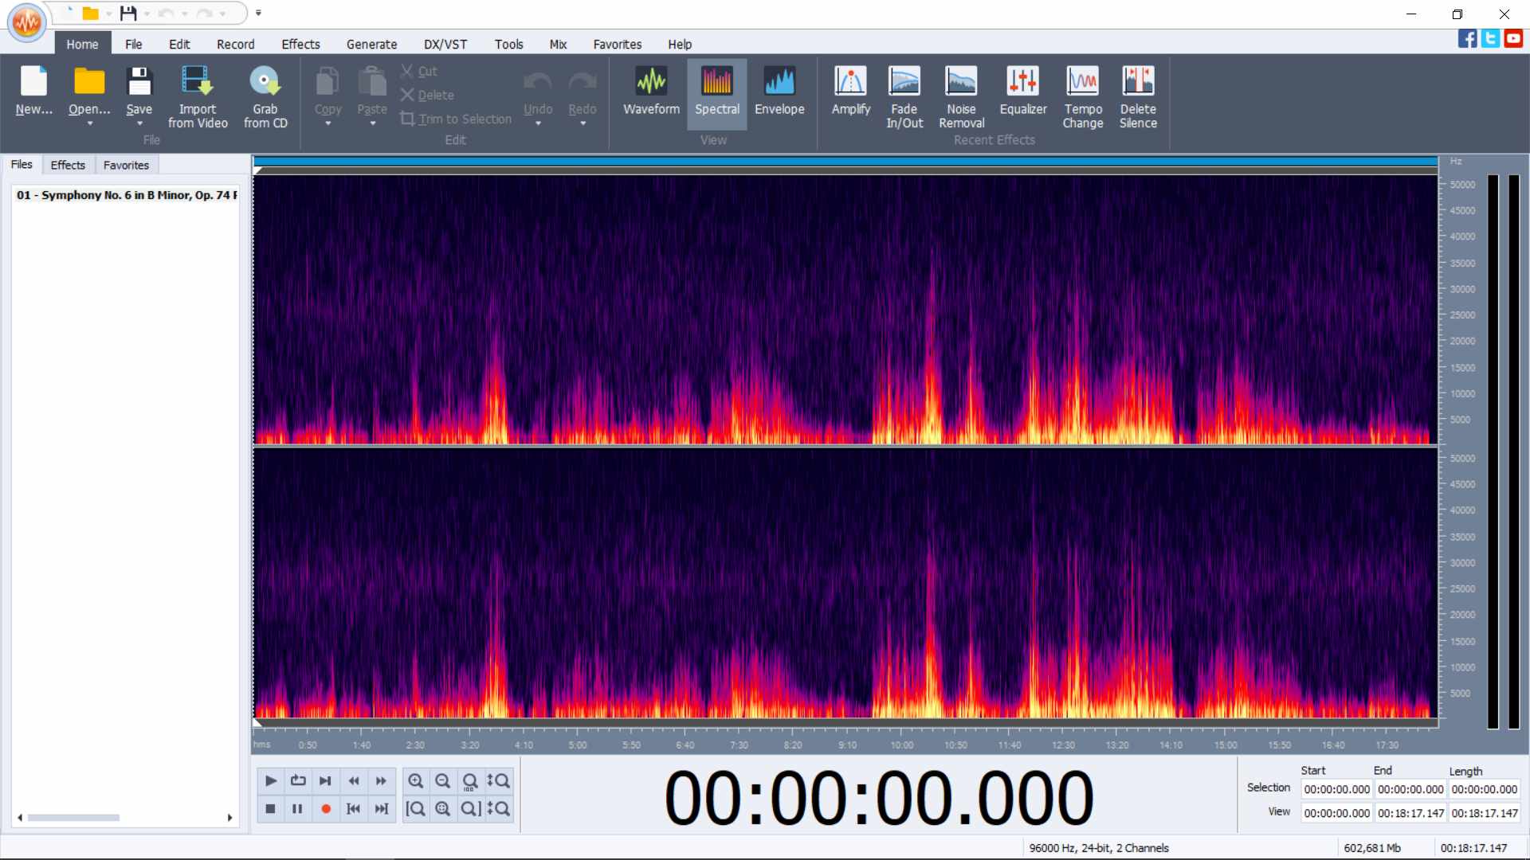Screen dimensions: 1530x860
Task: Toggle loop playback button
Action: [x=298, y=780]
